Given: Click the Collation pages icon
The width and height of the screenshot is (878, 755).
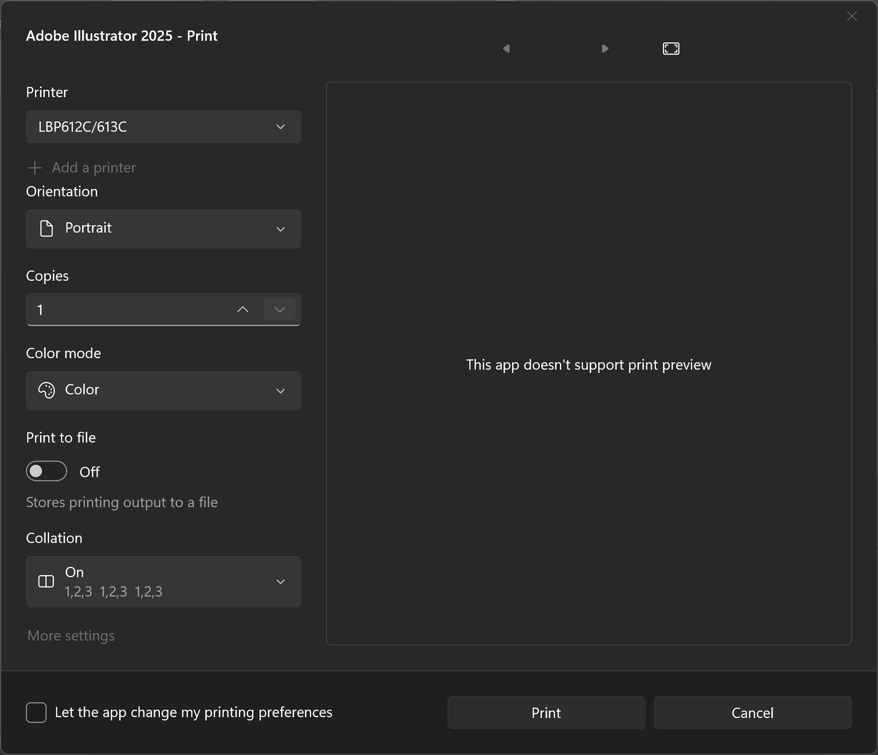Looking at the screenshot, I should [46, 581].
